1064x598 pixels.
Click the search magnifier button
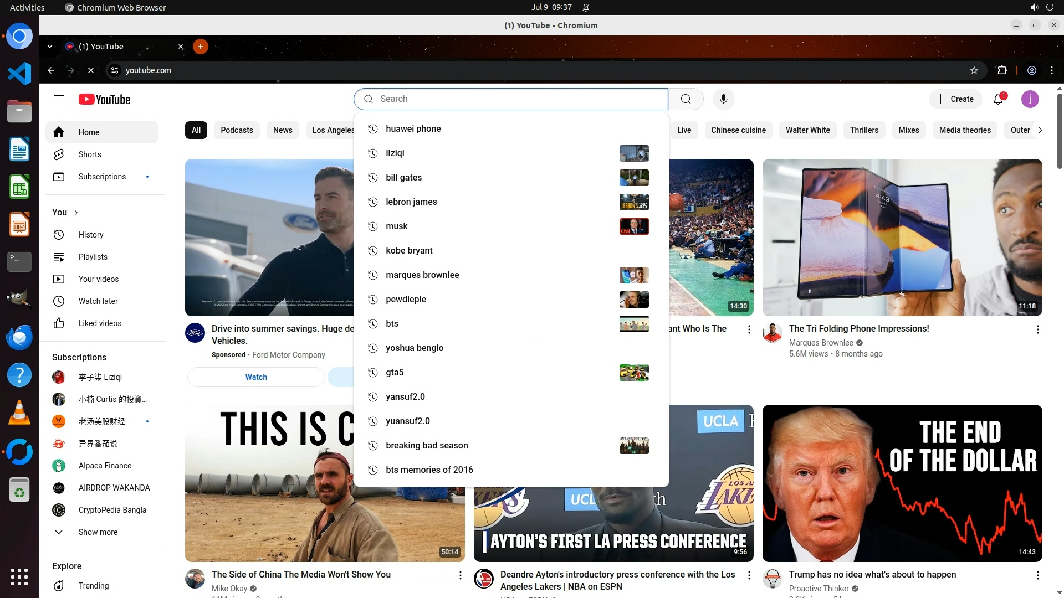[686, 99]
